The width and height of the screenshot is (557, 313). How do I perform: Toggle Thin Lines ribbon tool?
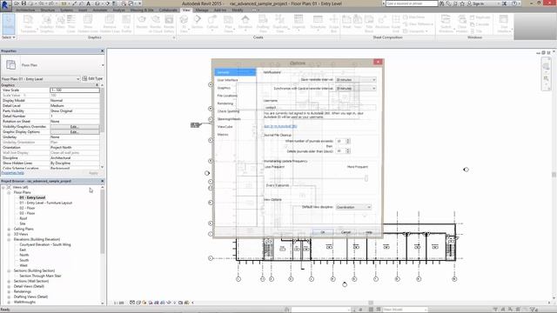coord(71,23)
